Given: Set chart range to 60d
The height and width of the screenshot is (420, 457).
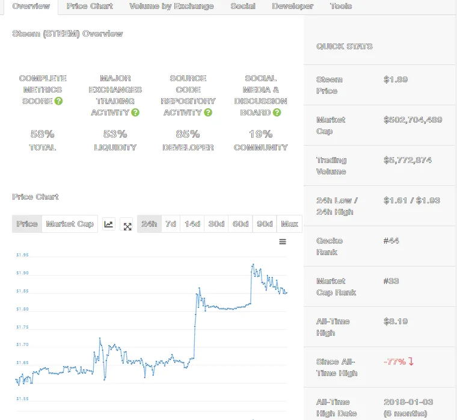Looking at the screenshot, I should (241, 224).
